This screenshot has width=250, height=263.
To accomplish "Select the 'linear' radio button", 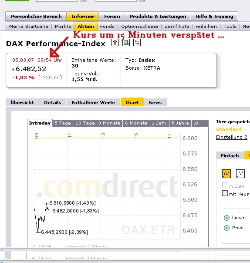I will point(226,218).
